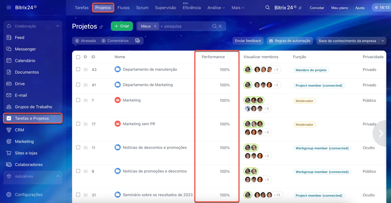Open Configurações gear in sidebar
Viewport: 391px width, 203px height.
[x=9, y=194]
